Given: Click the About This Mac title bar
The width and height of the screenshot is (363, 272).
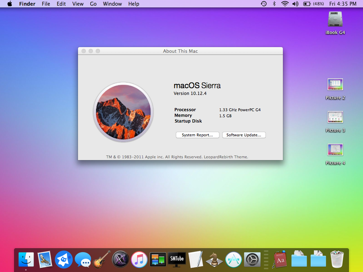Looking at the screenshot, I should click(x=180, y=51).
